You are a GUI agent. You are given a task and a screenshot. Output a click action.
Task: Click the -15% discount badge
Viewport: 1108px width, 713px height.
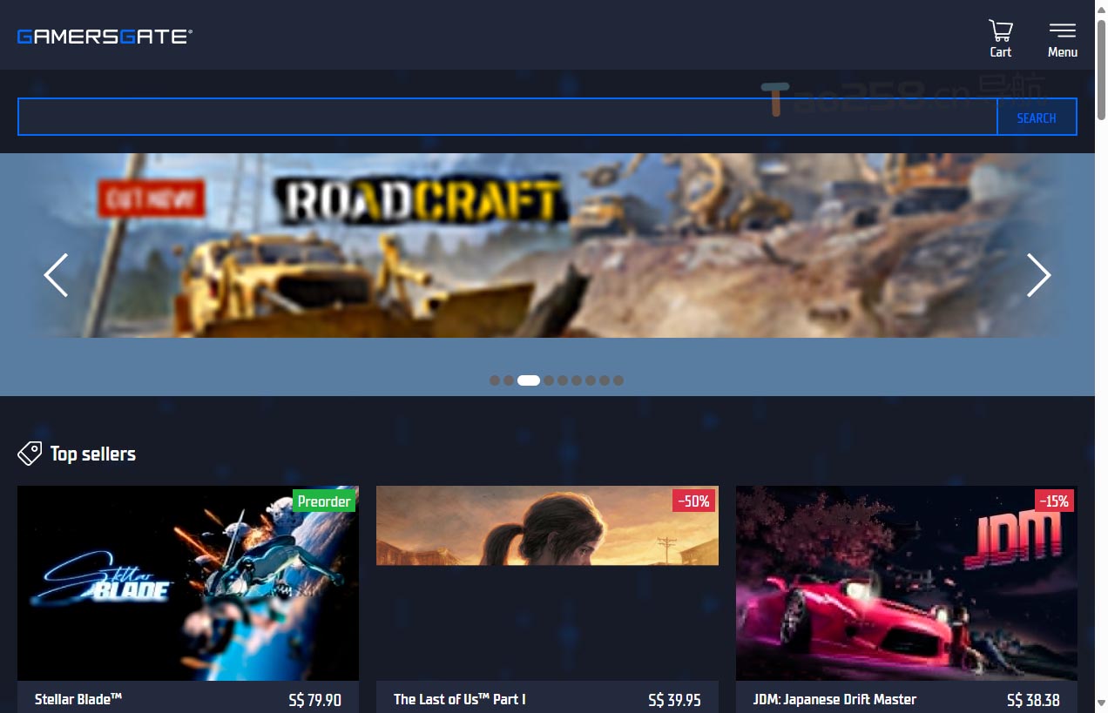[x=1054, y=501]
